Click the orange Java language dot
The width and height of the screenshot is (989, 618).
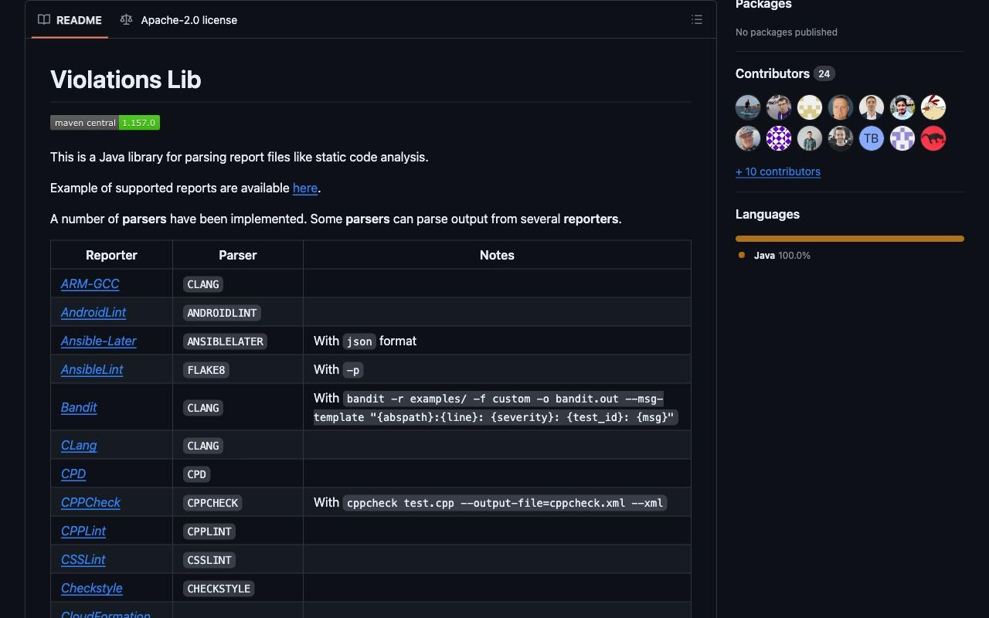click(x=742, y=255)
